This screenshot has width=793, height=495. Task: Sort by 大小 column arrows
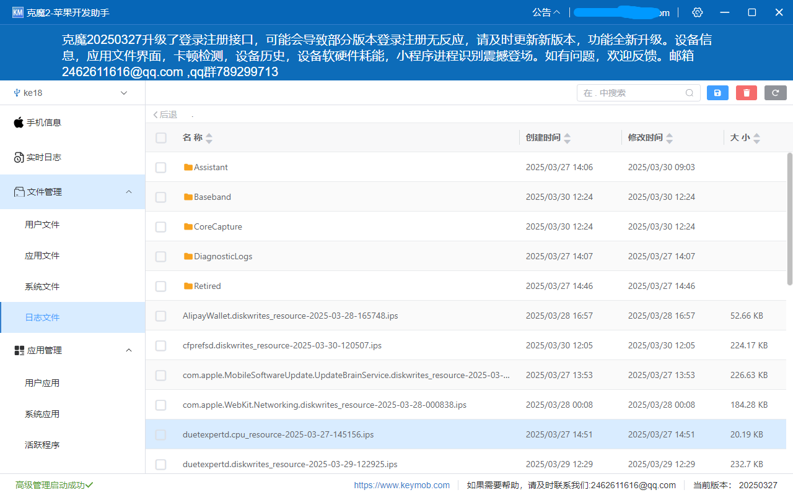[x=756, y=138]
